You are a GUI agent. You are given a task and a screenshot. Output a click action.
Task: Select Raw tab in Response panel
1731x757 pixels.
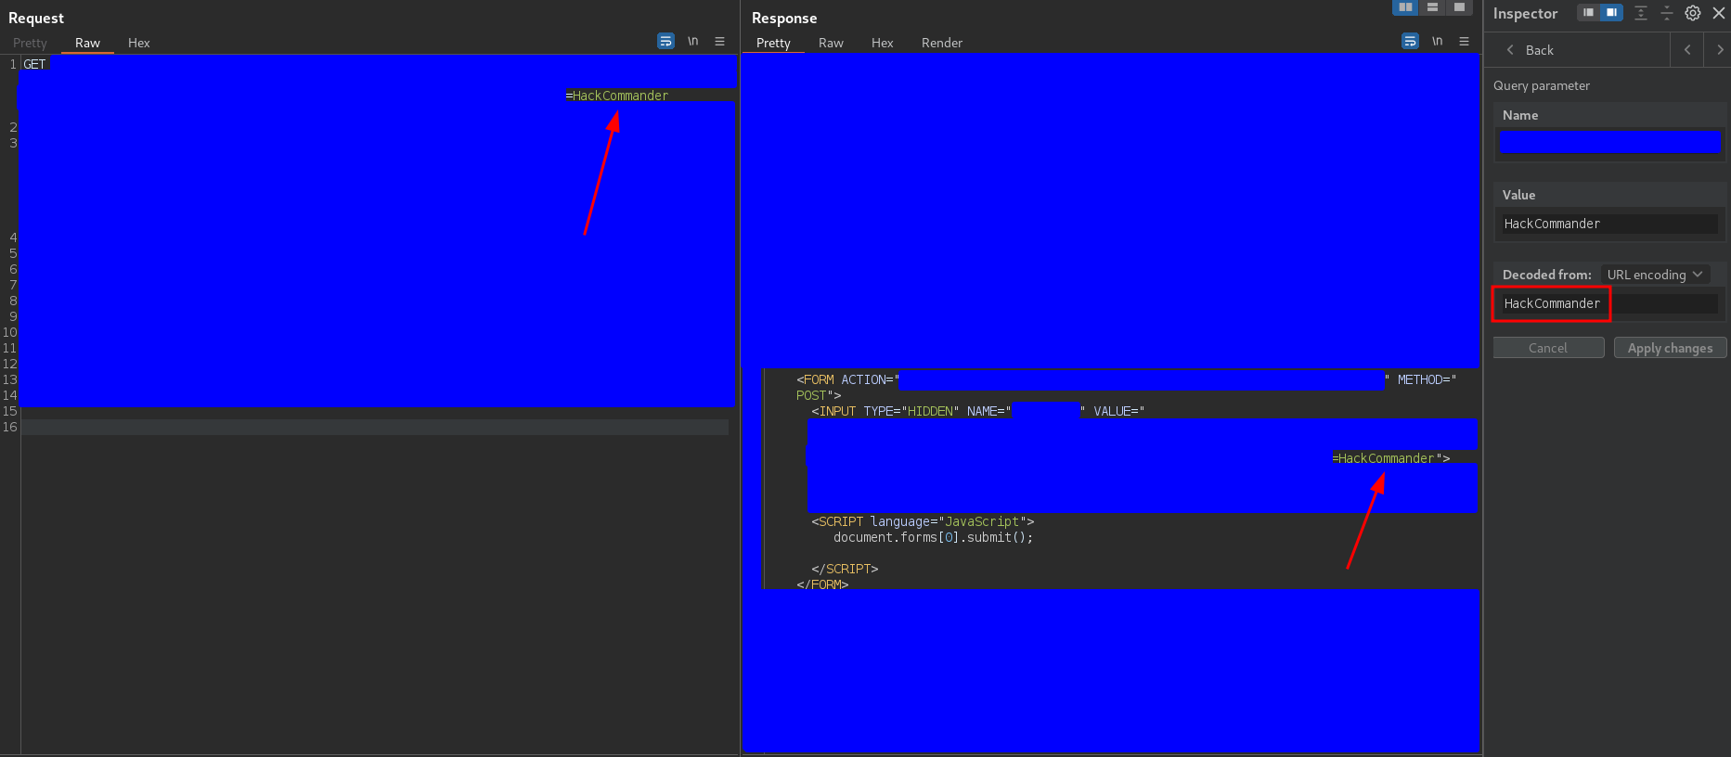click(x=831, y=43)
